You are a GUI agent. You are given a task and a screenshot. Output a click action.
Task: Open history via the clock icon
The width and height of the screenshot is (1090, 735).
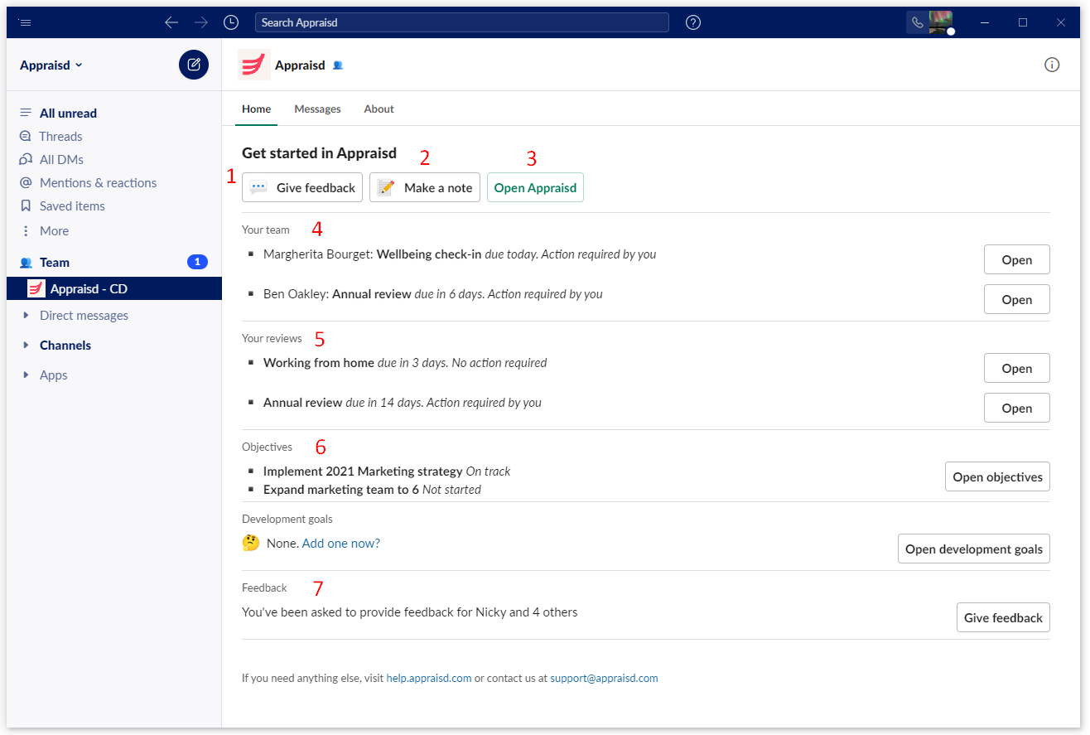point(231,22)
